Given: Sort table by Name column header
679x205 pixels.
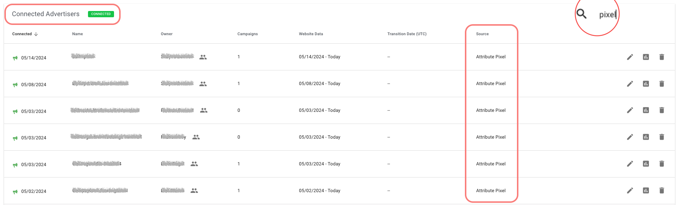Looking at the screenshot, I should click(77, 34).
